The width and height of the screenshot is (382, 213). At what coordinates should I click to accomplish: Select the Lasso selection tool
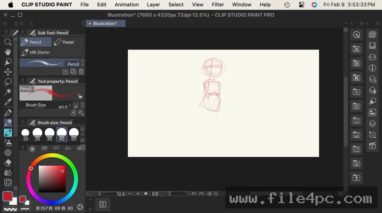(x=8, y=82)
